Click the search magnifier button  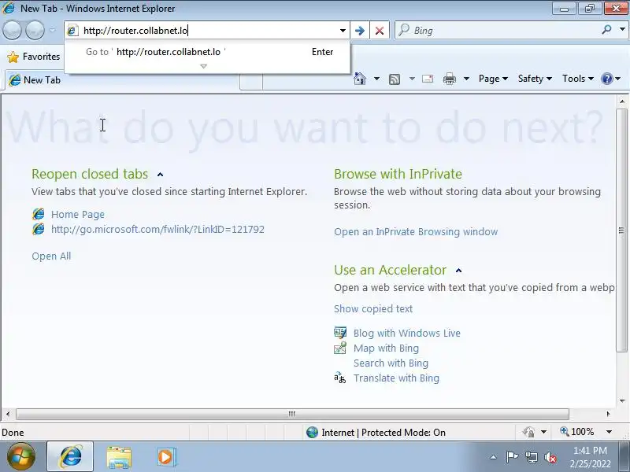[x=606, y=30]
